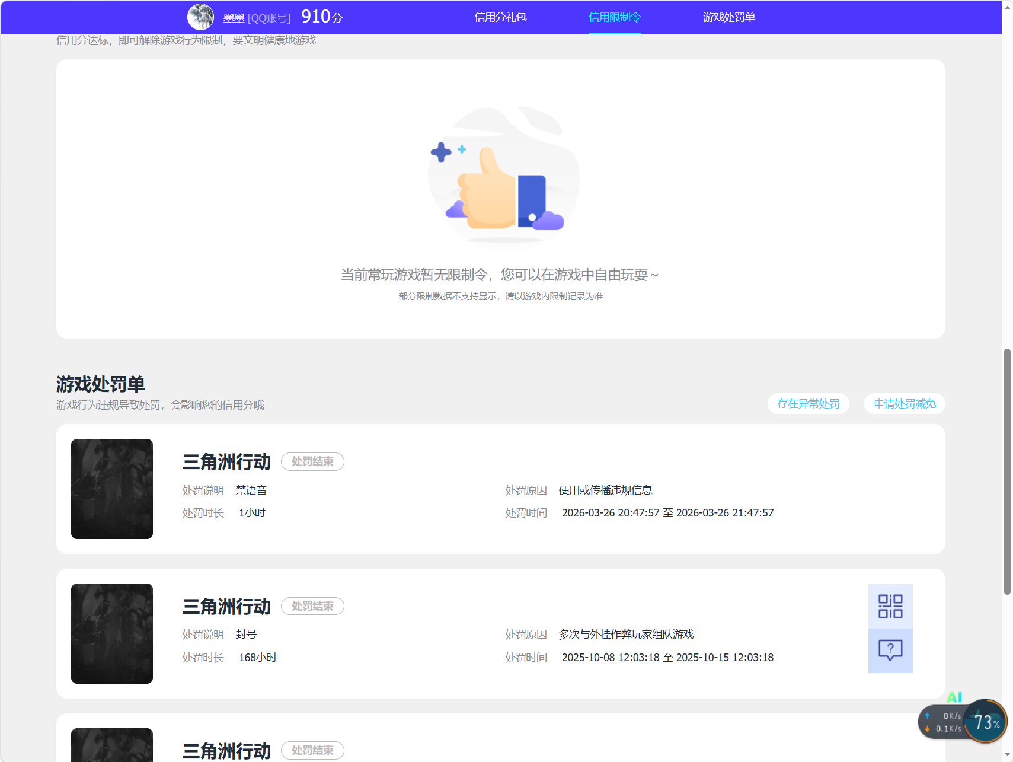
Task: Click the 2026-03-26 penalty time range
Action: pos(667,513)
